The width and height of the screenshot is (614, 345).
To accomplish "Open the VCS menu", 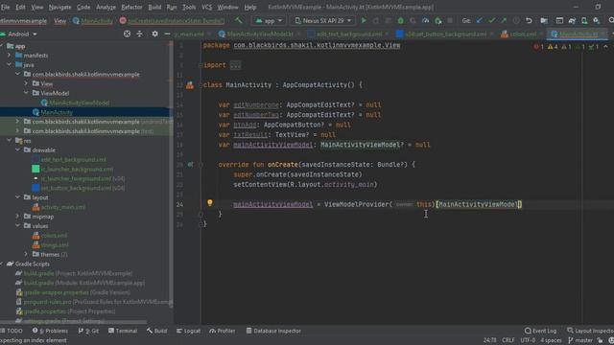I will click(207, 7).
